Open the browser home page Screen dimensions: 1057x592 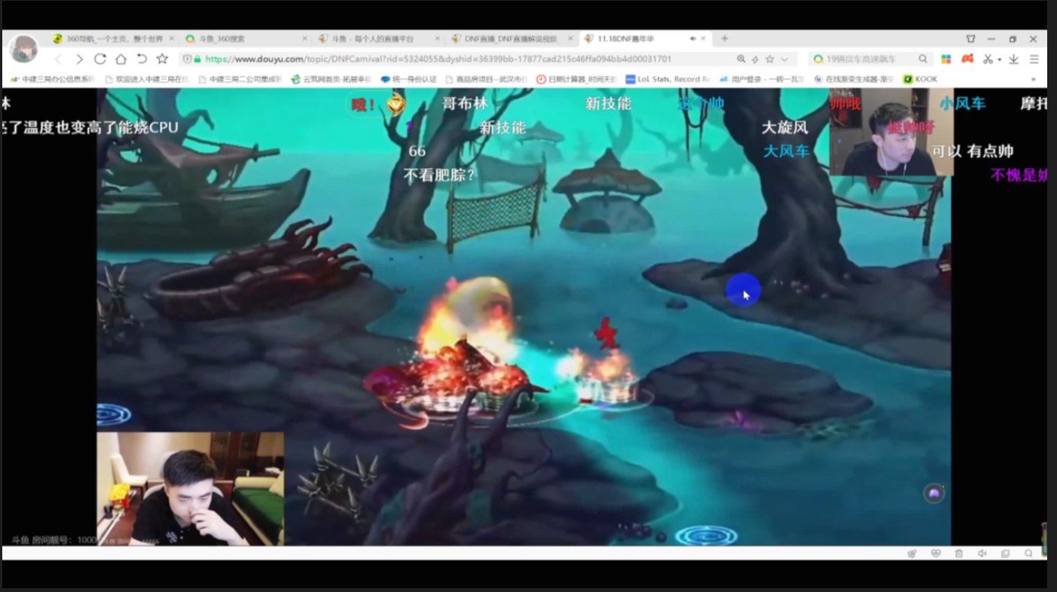121,59
